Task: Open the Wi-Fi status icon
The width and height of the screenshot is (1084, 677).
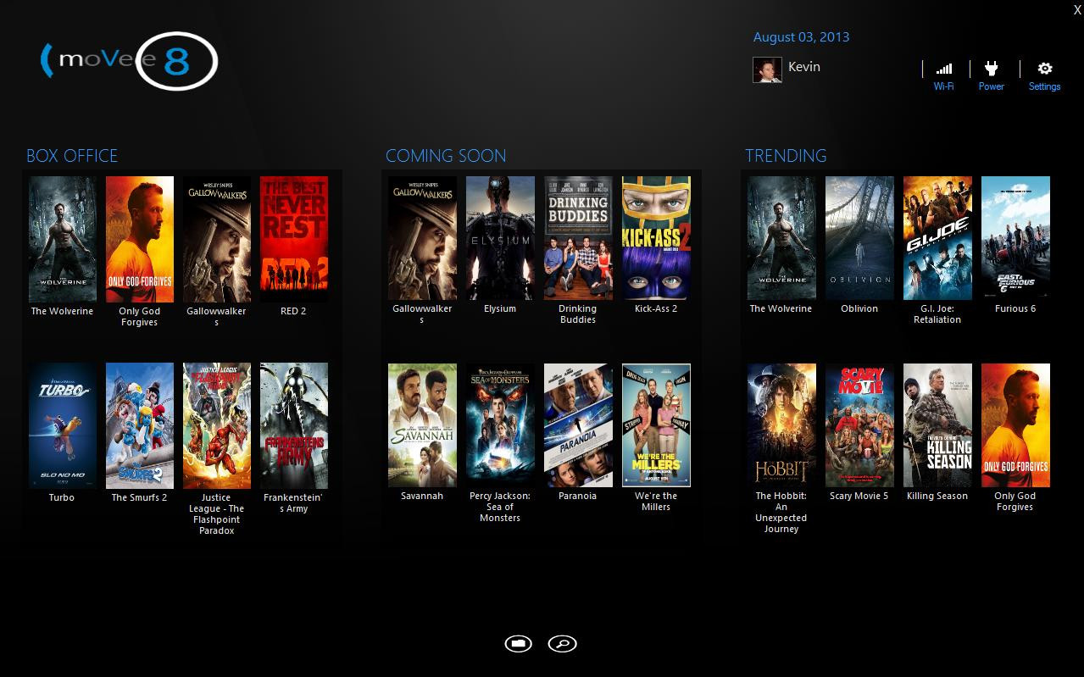Action: click(x=943, y=69)
